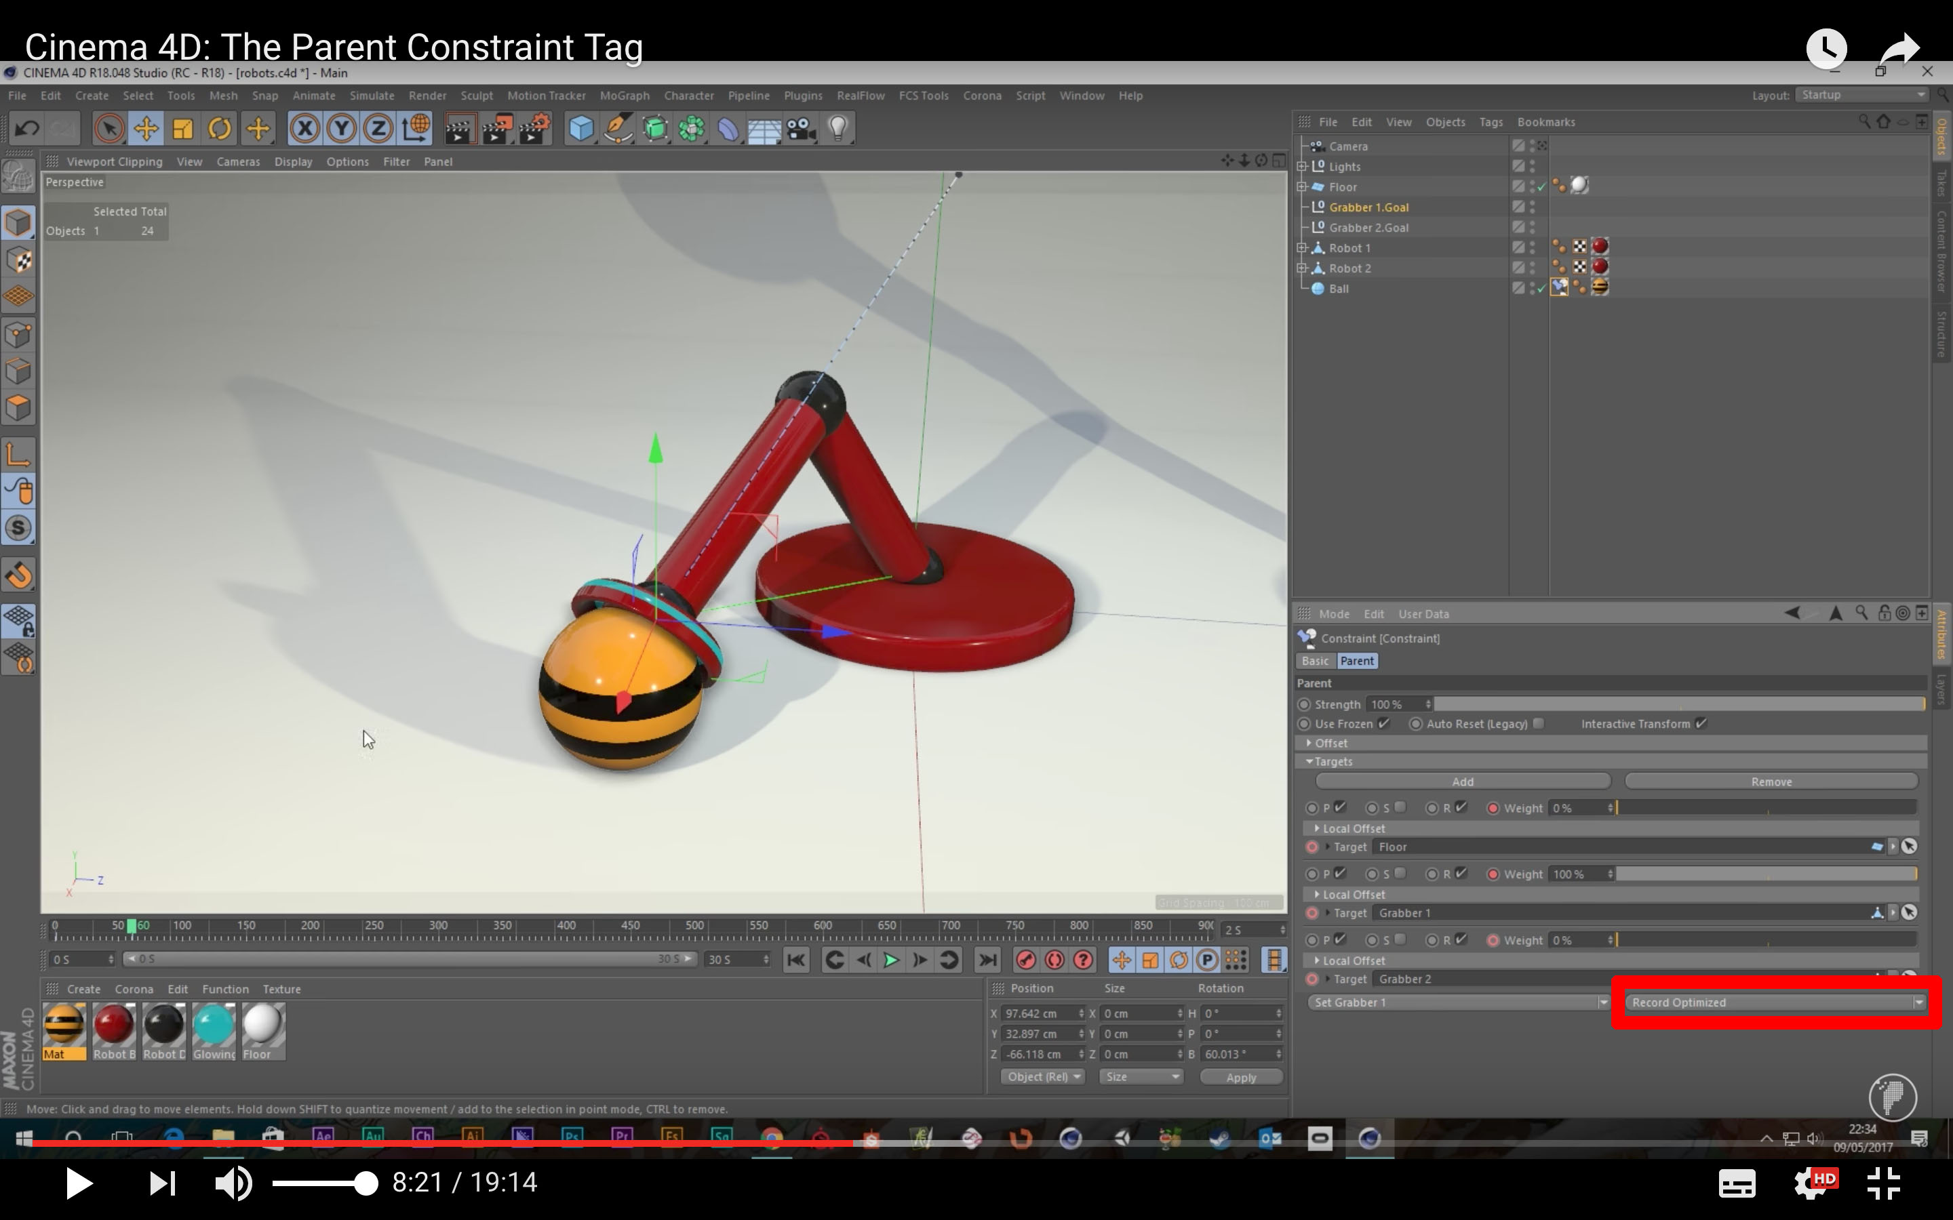Open the deformer objects icon
Viewport: 1953px width, 1220px height.
click(x=728, y=128)
